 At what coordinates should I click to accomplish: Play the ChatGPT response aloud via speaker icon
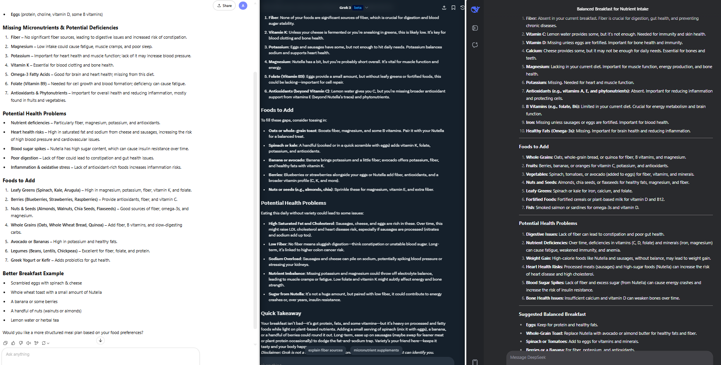click(x=29, y=343)
